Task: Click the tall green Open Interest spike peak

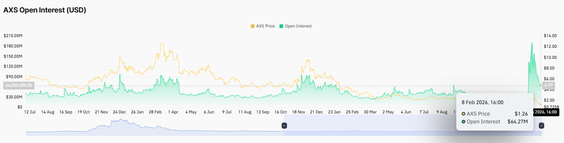Action: tap(532, 44)
